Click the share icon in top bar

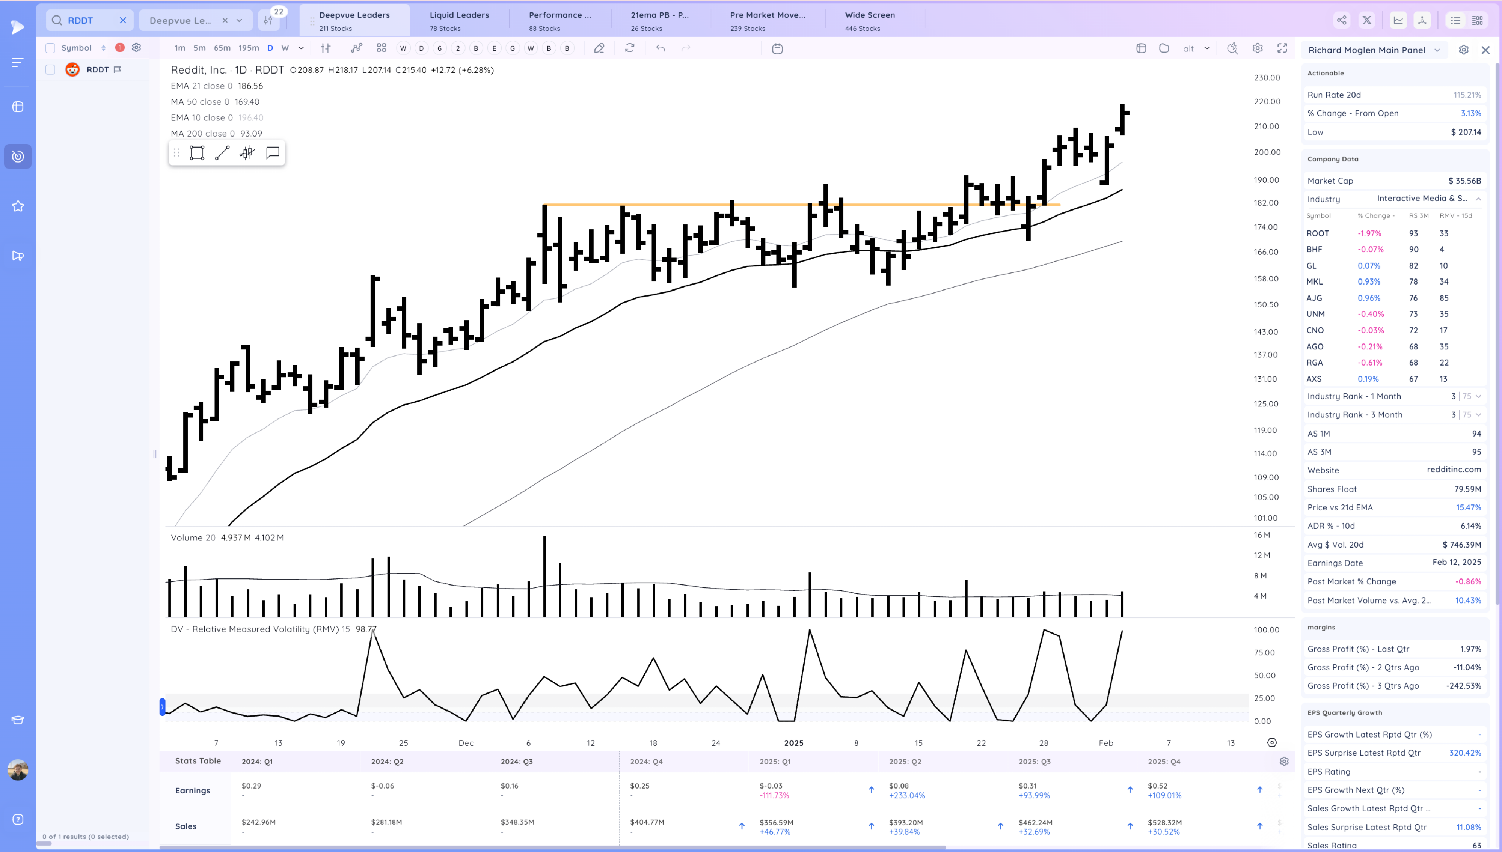[1341, 21]
